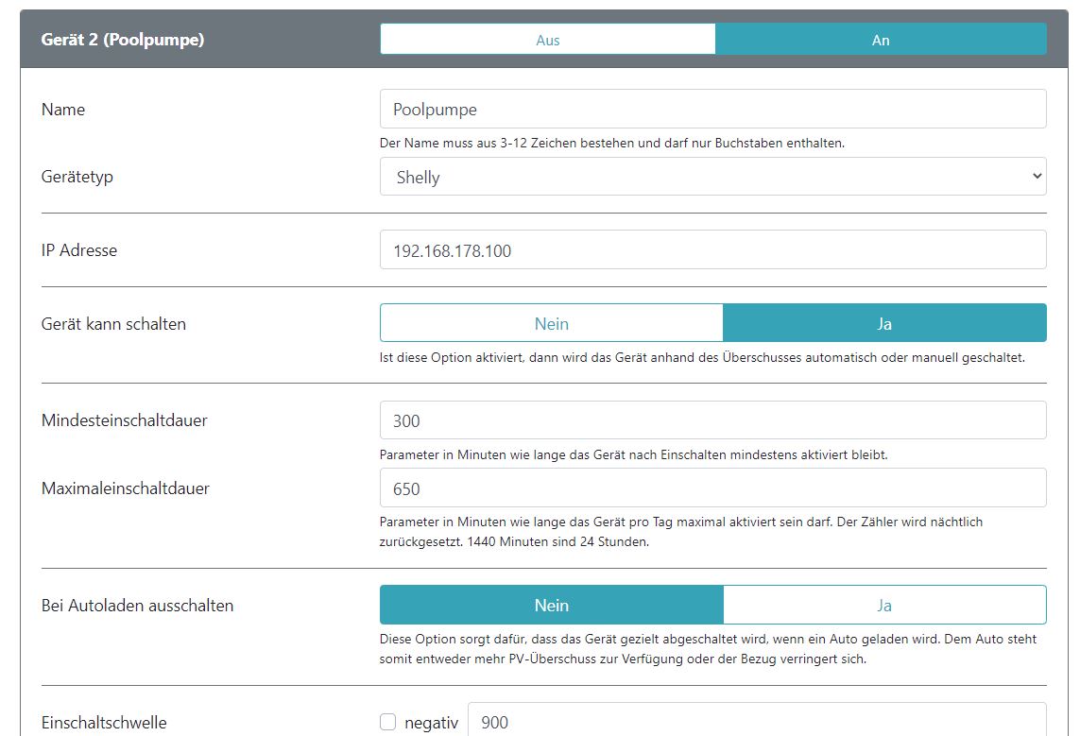Image resolution: width=1080 pixels, height=736 pixels.
Task: Select Ja for Gerät kann schalten
Action: pyautogui.click(x=884, y=323)
